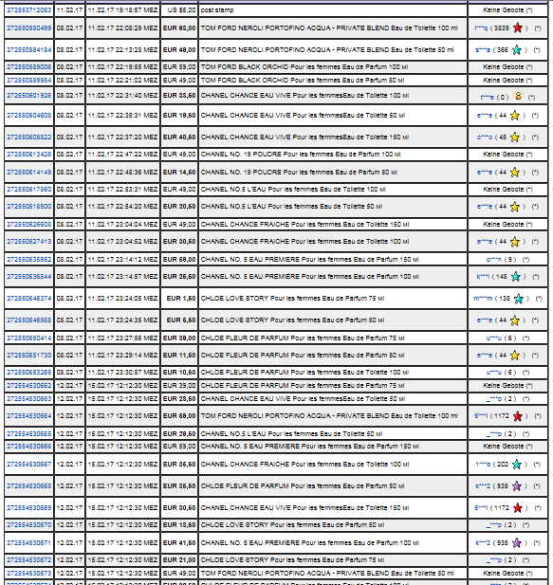Open item number 272550617860

(x=29, y=190)
